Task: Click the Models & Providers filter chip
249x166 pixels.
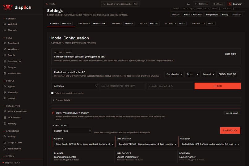Action: [x=192, y=15]
